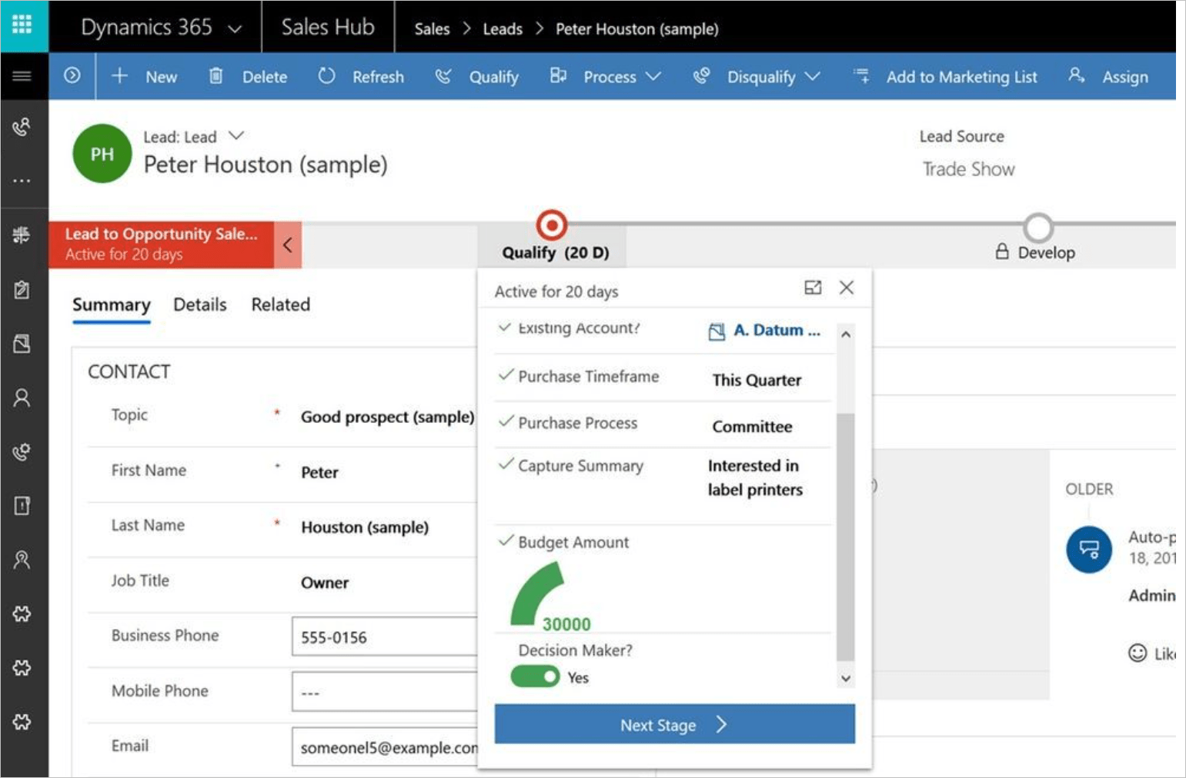Switch to the Related tab

281,304
